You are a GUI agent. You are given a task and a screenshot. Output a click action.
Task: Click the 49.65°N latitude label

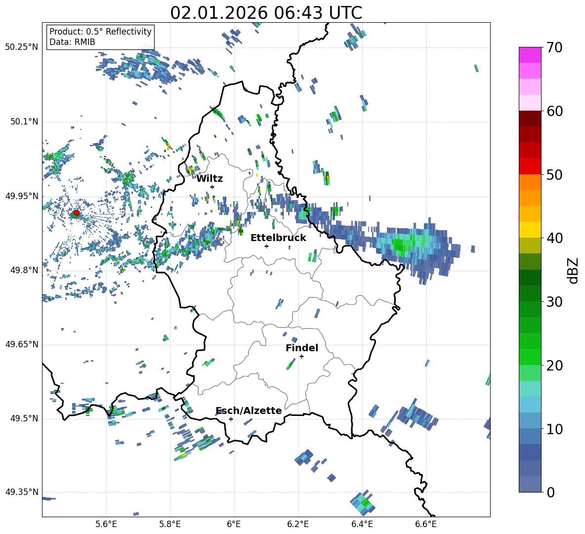tap(22, 344)
